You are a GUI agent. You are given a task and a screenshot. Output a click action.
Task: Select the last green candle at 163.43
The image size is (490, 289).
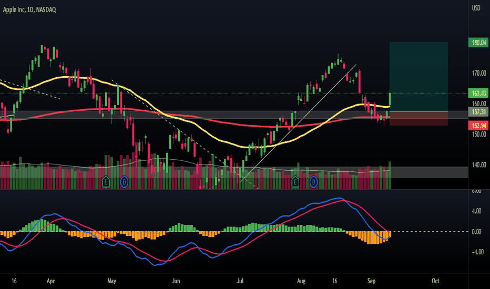390,99
